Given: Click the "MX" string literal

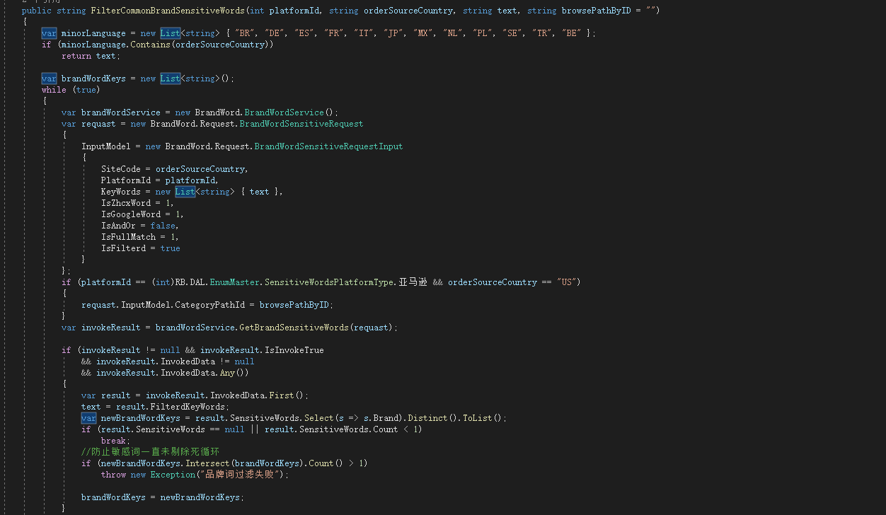Looking at the screenshot, I should point(424,33).
